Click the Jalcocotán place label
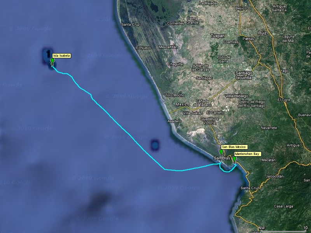Viewport: 311px width, 233px height. [x=275, y=176]
